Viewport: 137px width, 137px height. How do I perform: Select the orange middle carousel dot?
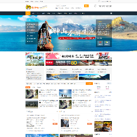[x=68, y=49]
